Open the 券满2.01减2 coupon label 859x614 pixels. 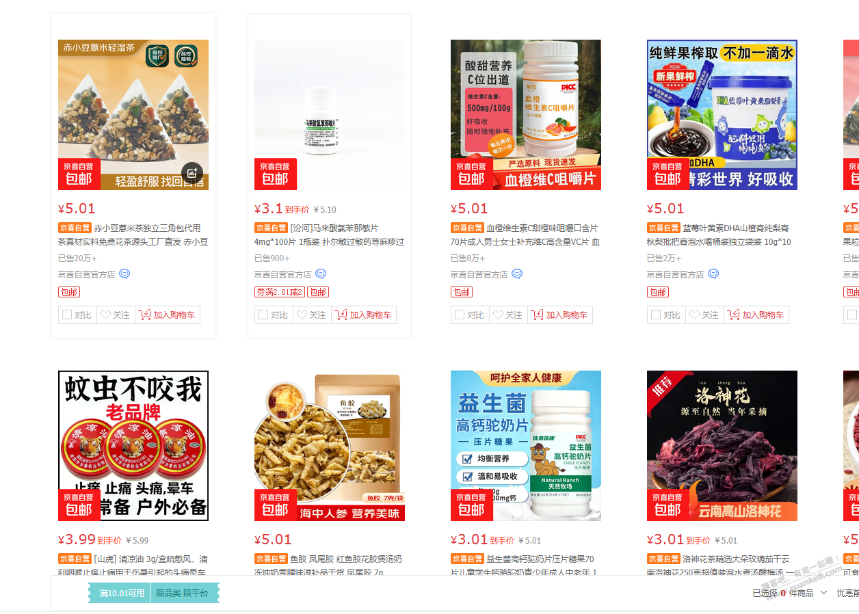(279, 292)
